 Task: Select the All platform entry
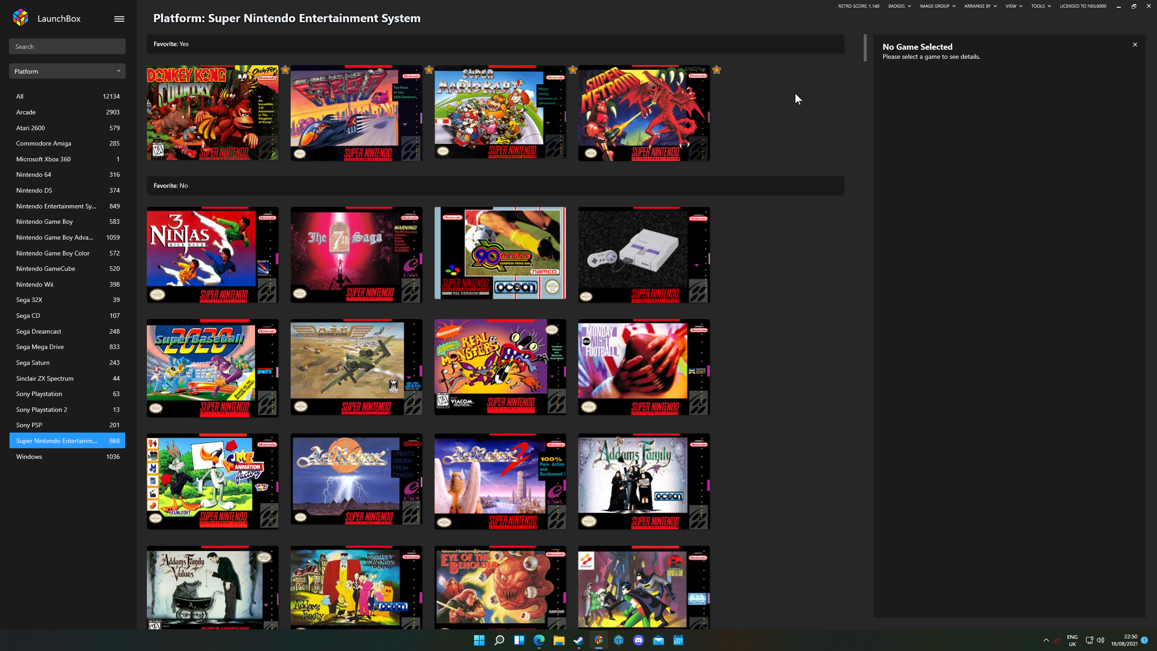pos(67,96)
